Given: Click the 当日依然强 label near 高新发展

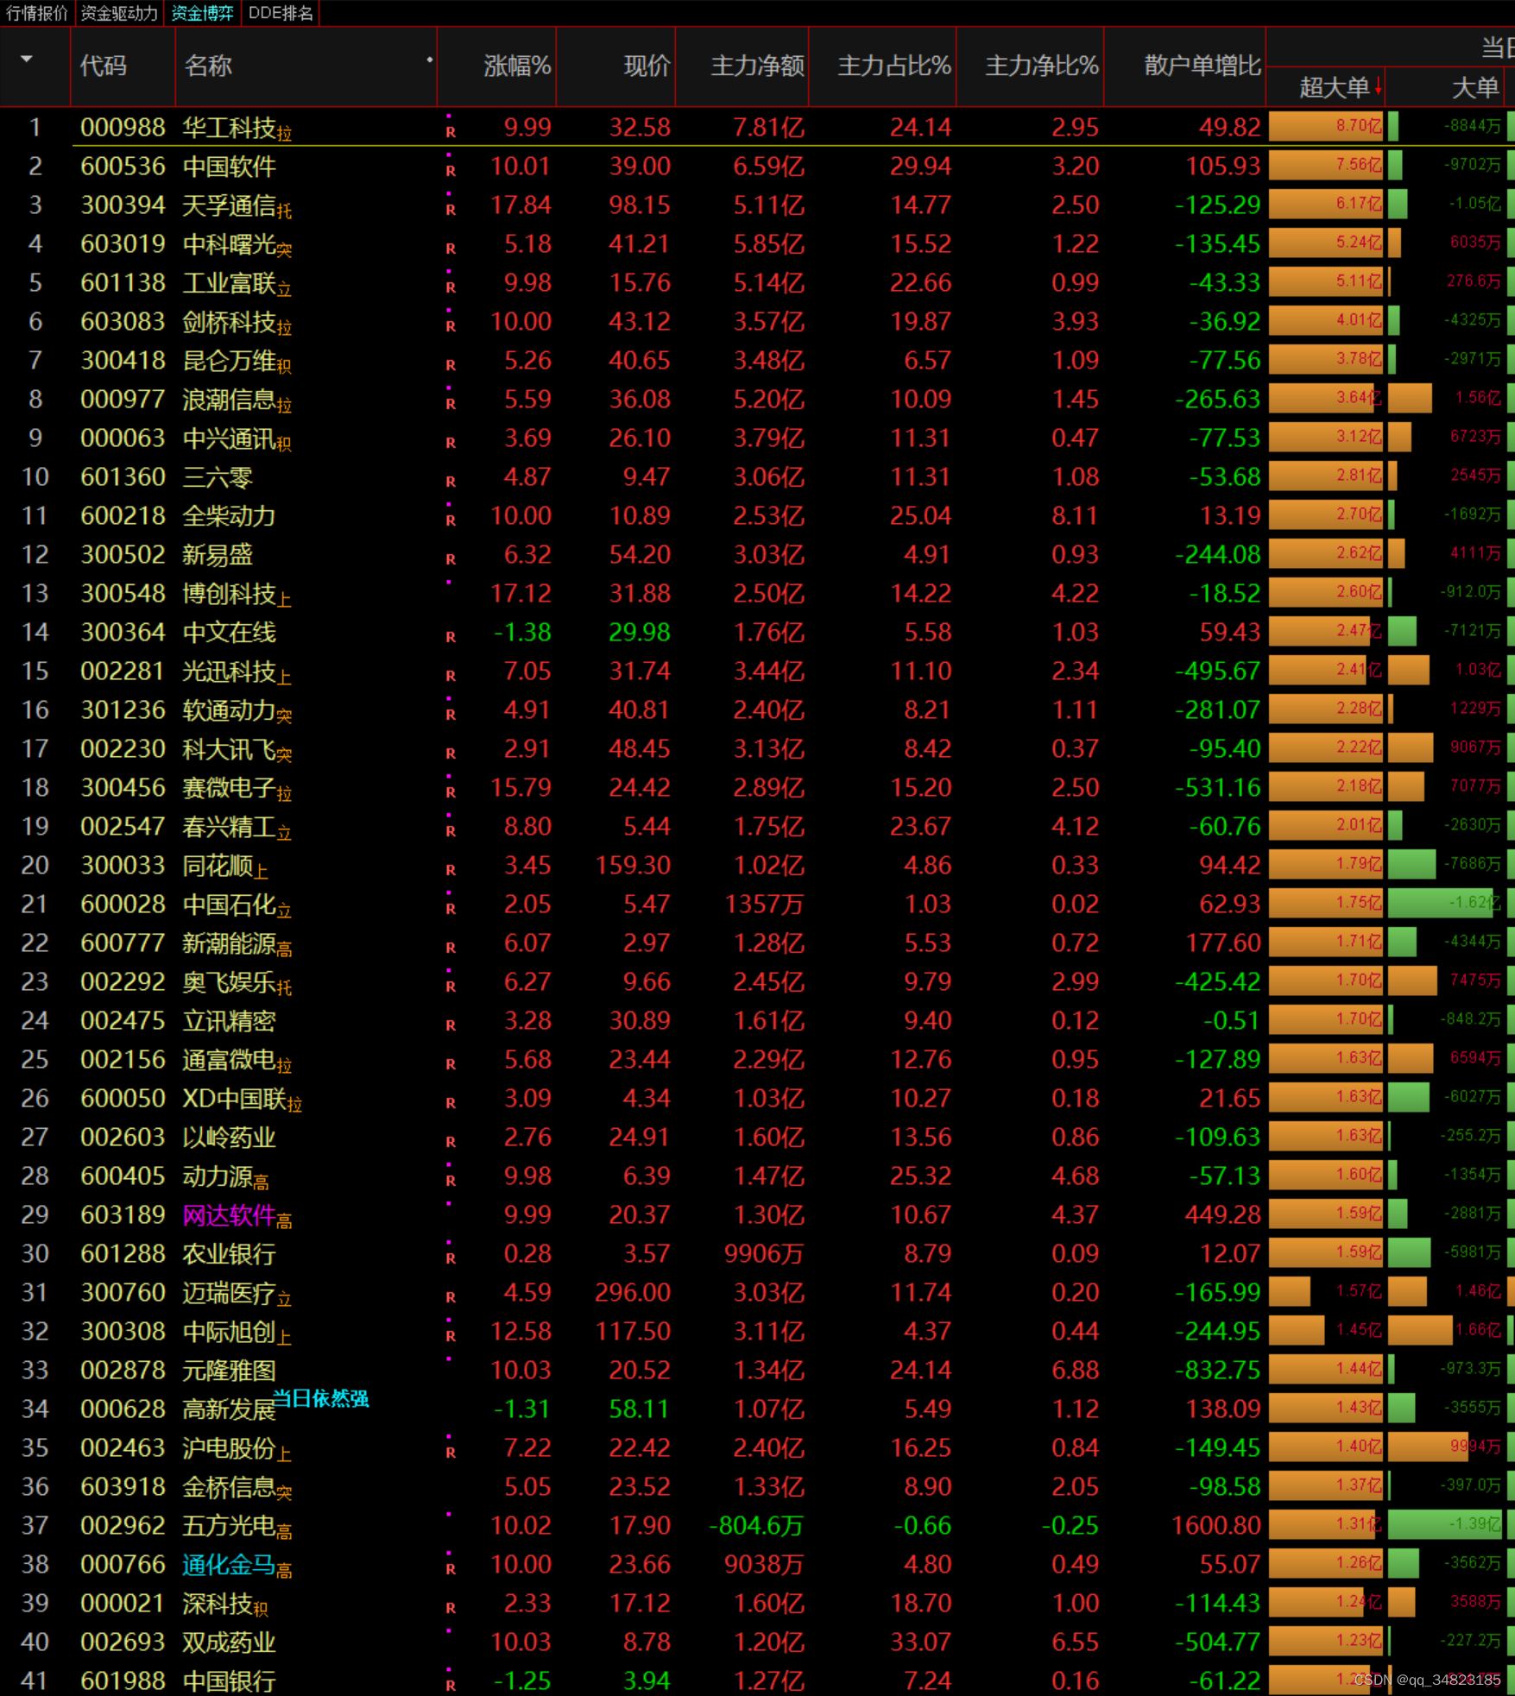Looking at the screenshot, I should 320,1398.
